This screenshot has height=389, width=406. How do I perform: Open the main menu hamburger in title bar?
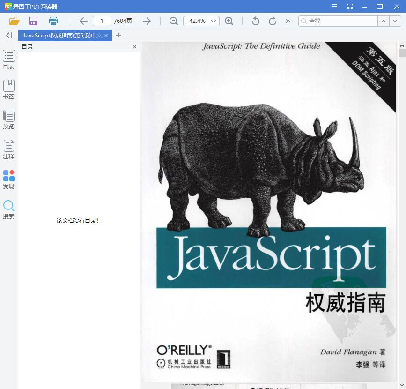[x=335, y=7]
